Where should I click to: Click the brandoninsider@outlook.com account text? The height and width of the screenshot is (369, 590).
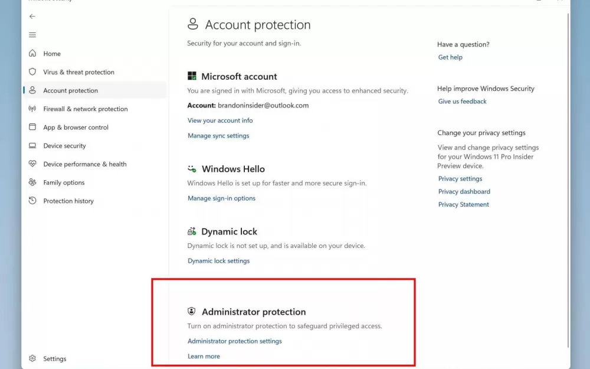click(x=263, y=106)
